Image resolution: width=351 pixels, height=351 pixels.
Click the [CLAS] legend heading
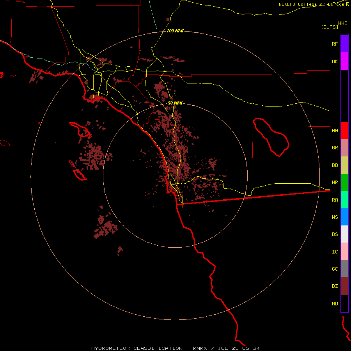pos(330,27)
